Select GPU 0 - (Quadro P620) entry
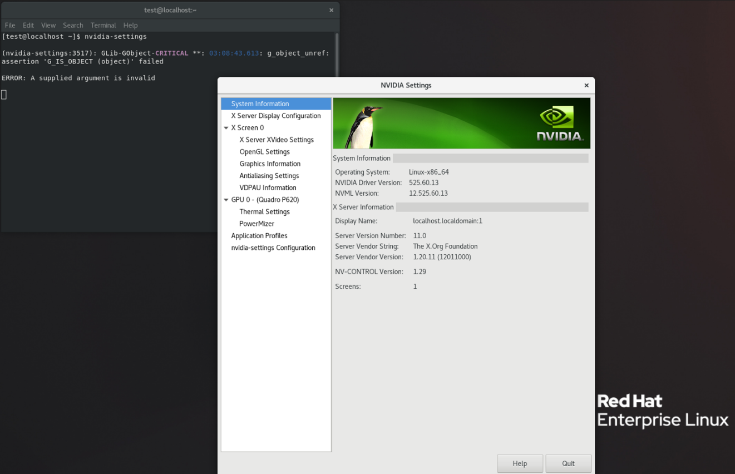The image size is (735, 474). [x=265, y=200]
